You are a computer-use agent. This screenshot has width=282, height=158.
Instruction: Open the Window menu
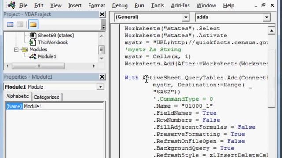[x=206, y=5]
